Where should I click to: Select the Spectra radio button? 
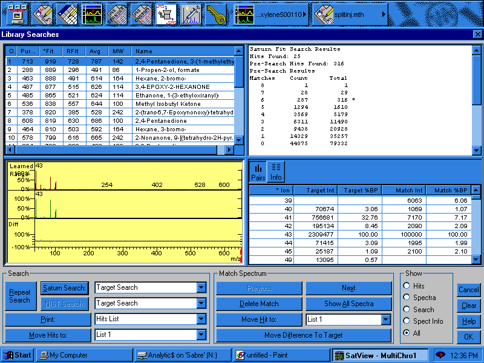click(407, 297)
